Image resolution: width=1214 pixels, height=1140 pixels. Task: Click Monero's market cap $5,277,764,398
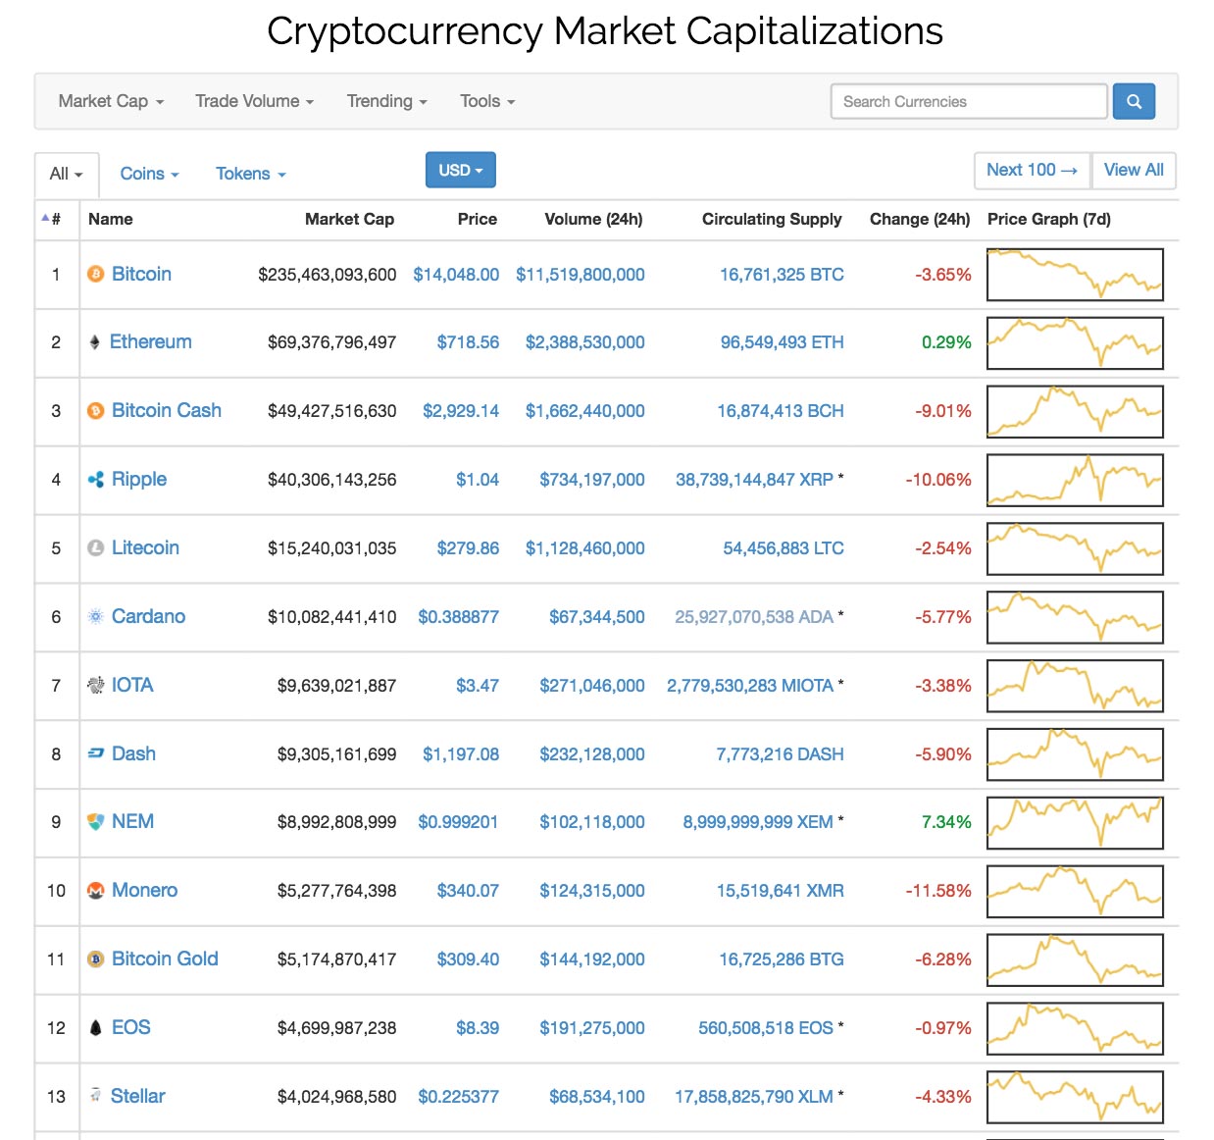pyautogui.click(x=336, y=891)
